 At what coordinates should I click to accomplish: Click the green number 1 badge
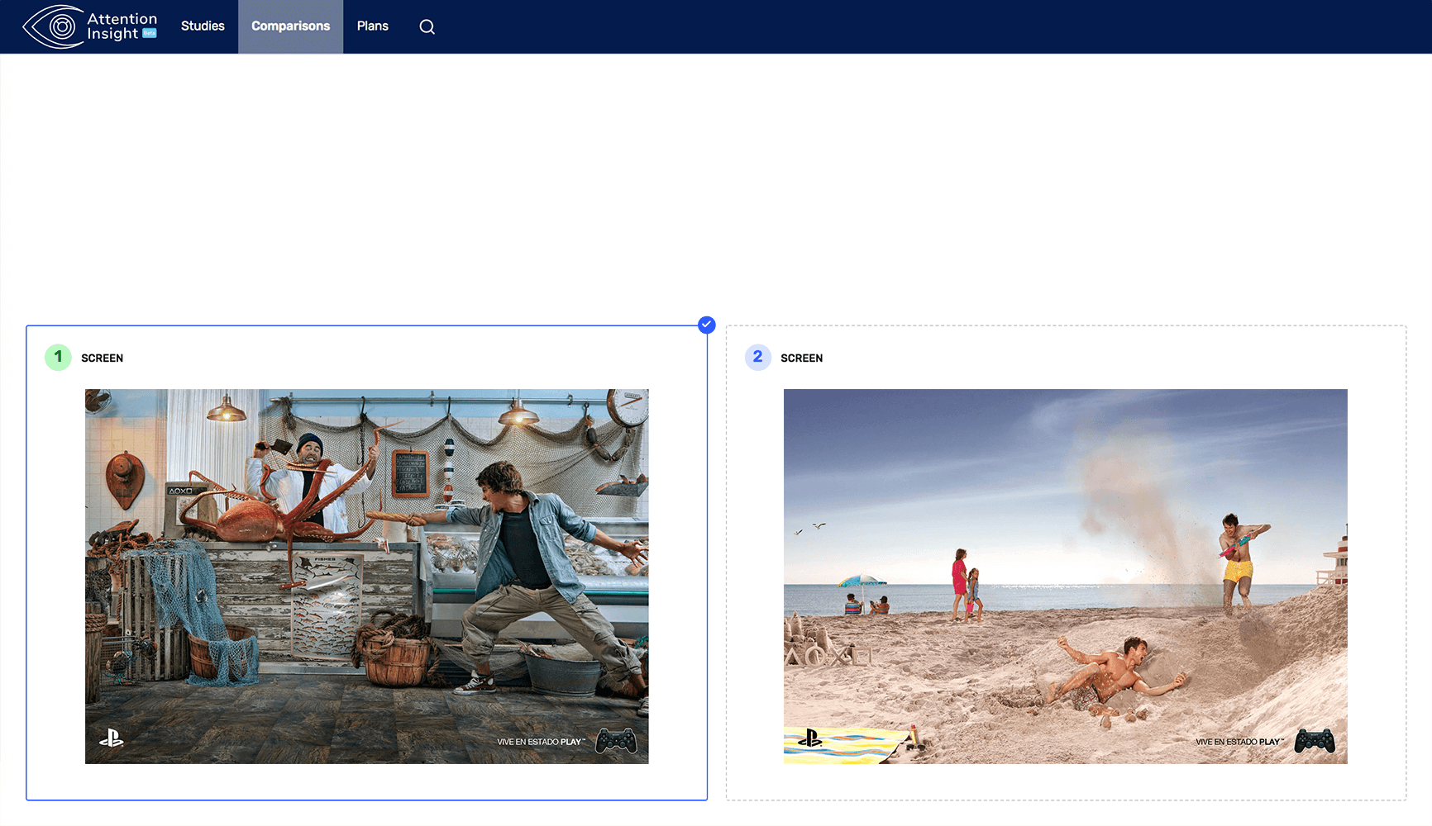(58, 357)
